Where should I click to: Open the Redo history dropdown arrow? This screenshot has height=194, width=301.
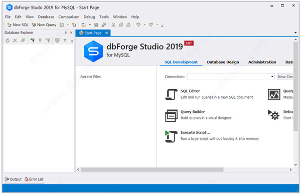157,25
